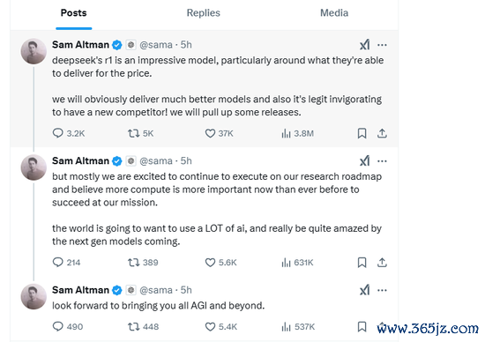This screenshot has height=342, width=485.
Task: Share the deepseek r1 post
Action: pyautogui.click(x=382, y=133)
